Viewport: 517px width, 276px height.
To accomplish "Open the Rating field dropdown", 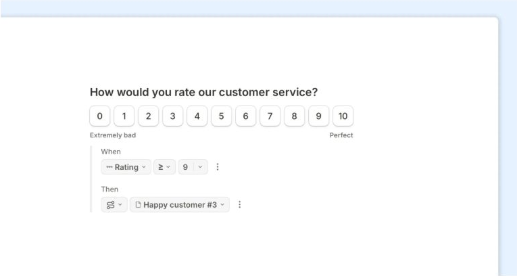I will coord(126,166).
